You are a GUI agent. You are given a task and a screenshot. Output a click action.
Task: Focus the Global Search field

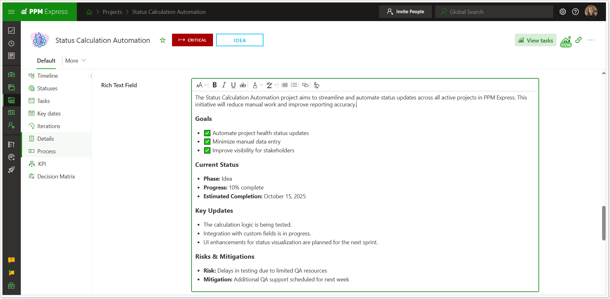[494, 12]
